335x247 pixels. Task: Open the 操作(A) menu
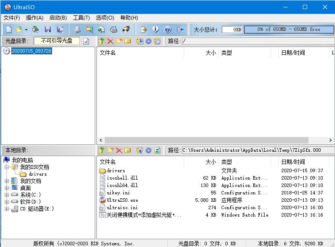pos(34,18)
